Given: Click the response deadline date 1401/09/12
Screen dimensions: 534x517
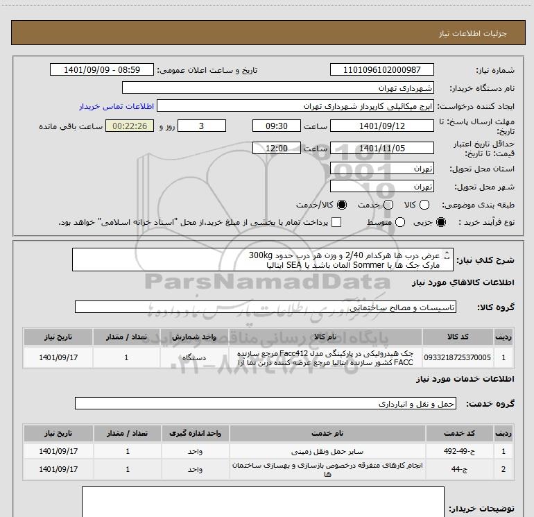Looking at the screenshot, I should point(381,126).
